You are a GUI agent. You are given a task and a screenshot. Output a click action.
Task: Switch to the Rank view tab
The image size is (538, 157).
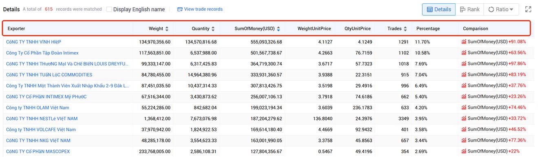470,9
